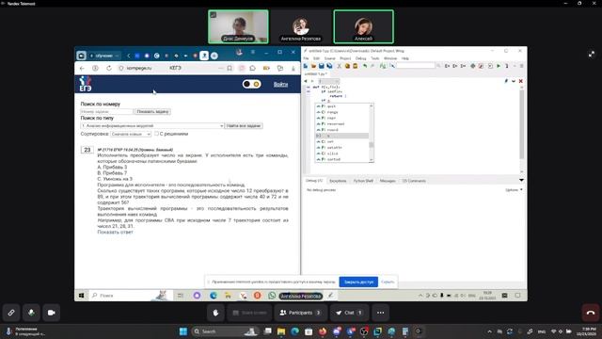Click the Share screen button
The height and width of the screenshot is (339, 602).
249,313
